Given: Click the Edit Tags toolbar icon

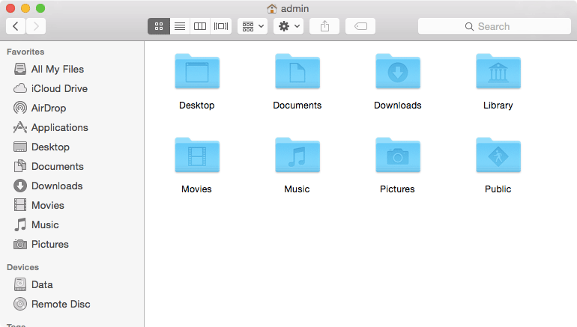Looking at the screenshot, I should [360, 26].
